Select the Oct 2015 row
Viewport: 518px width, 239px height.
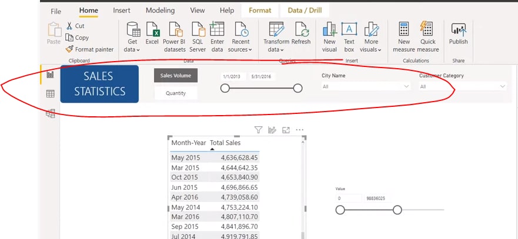tap(215, 177)
